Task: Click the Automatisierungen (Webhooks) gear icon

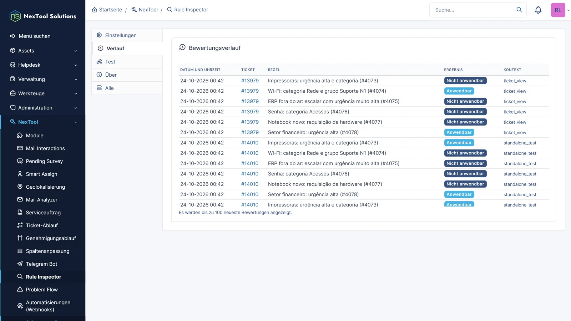Action: click(20, 306)
